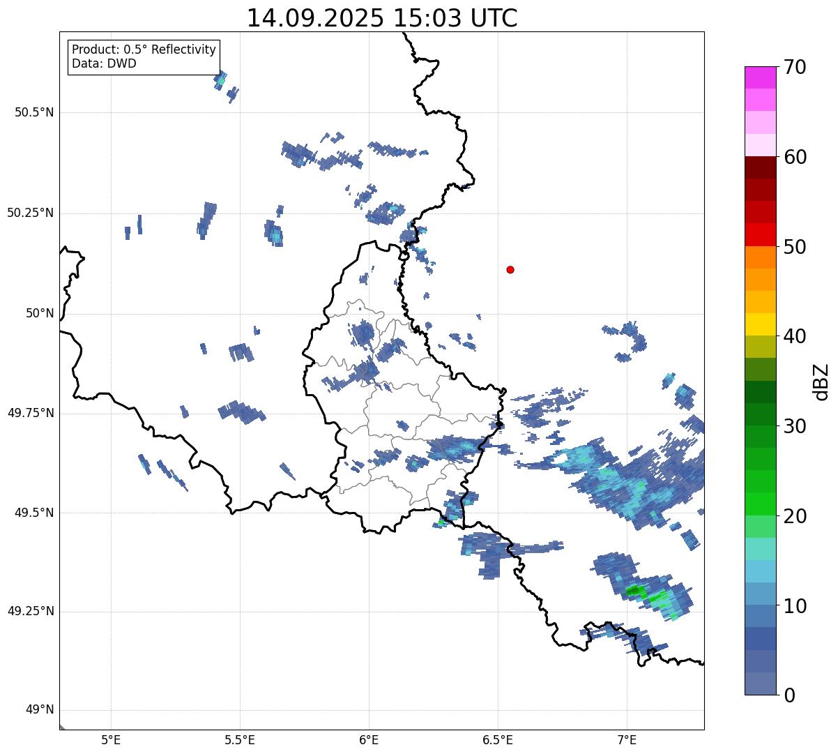Click the magenta top colorbar swatch
The height and width of the screenshot is (754, 838).
[x=760, y=77]
